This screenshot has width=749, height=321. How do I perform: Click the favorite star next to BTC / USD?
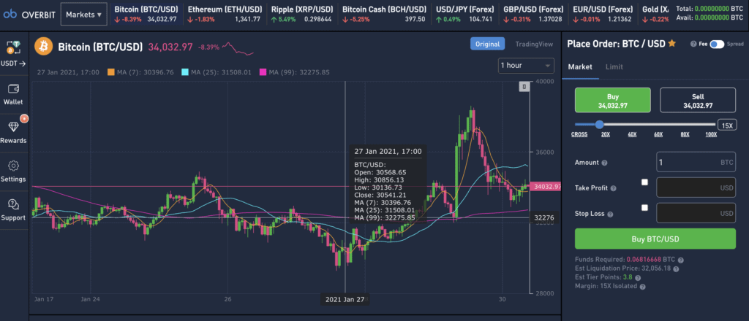click(x=671, y=43)
